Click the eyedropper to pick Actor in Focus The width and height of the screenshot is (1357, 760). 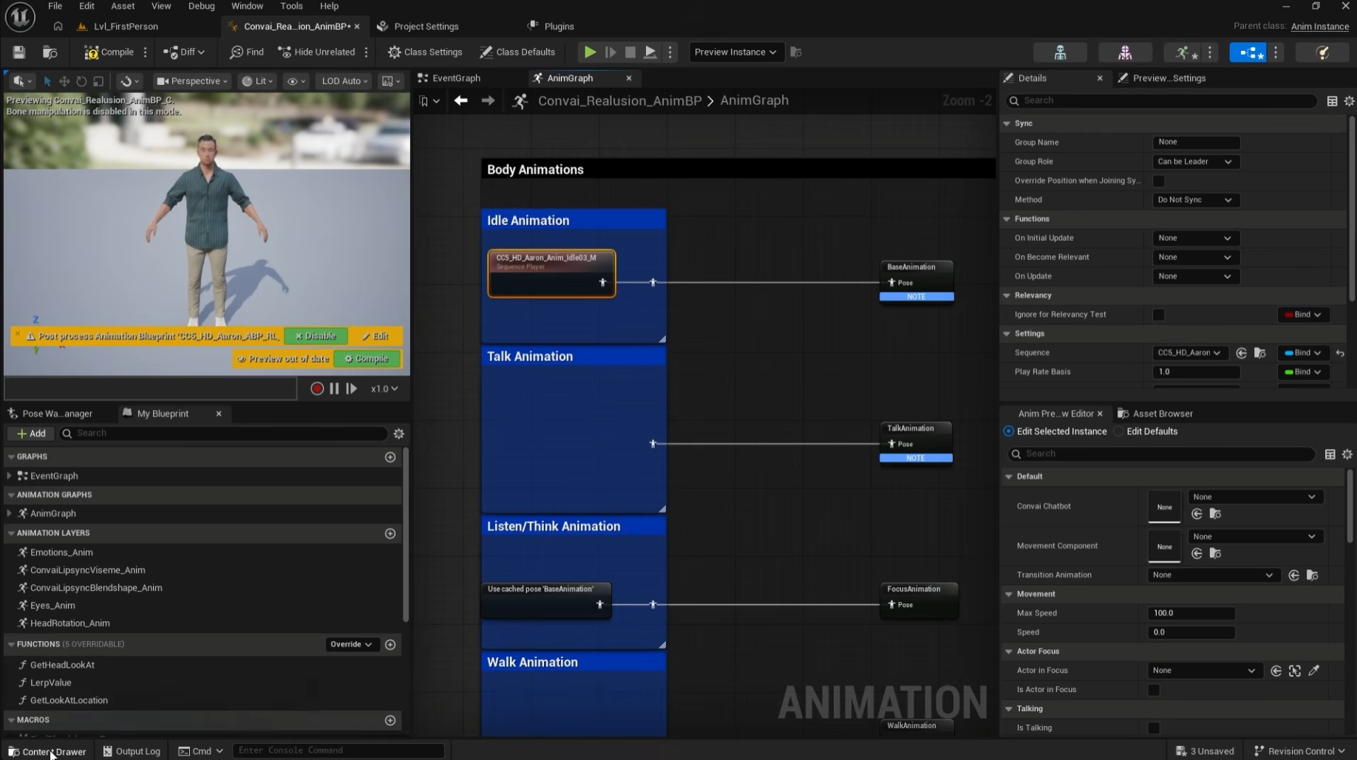pos(1314,671)
